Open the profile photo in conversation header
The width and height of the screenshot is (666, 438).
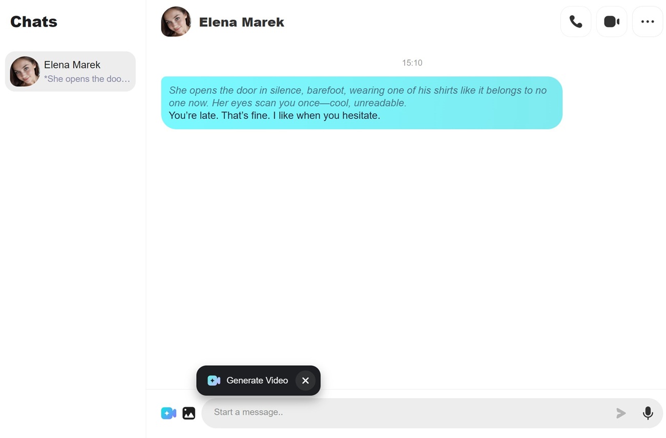176,22
